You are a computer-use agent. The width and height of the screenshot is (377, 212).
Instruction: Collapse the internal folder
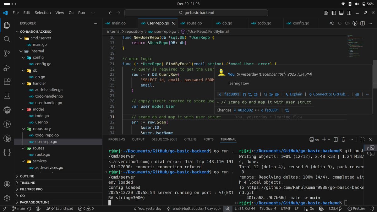click(58, 51)
